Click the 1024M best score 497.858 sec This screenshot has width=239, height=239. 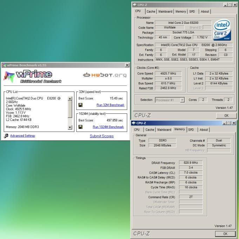(115, 120)
